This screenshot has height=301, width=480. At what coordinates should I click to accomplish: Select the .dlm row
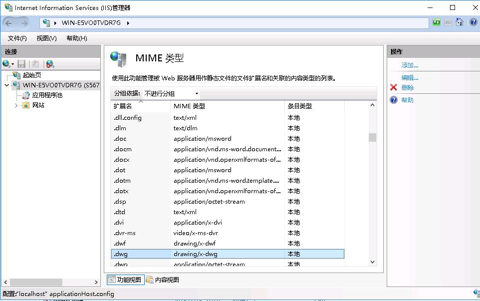click(228, 128)
